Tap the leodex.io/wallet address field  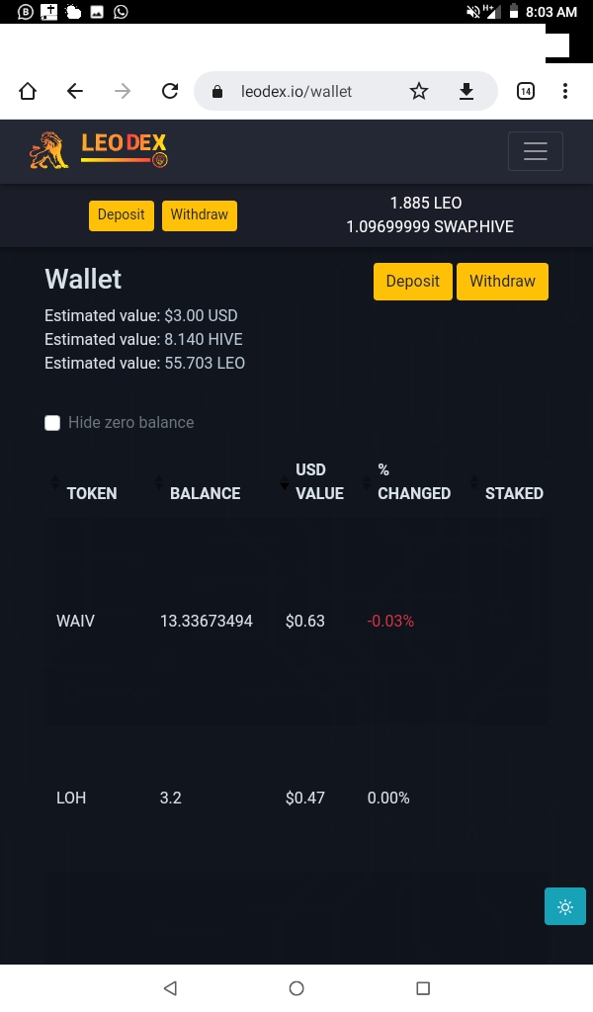296,92
